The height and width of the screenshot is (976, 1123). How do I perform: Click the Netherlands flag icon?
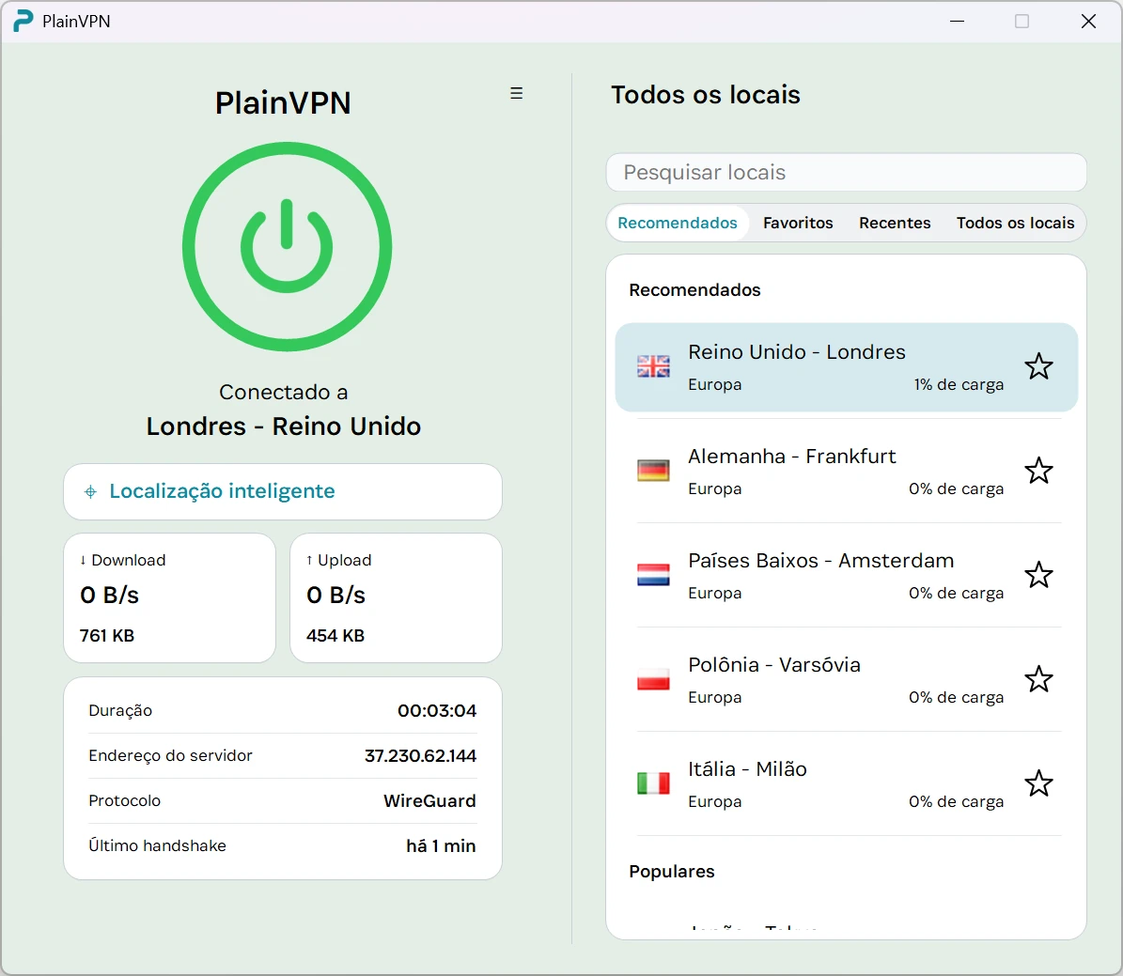pyautogui.click(x=653, y=575)
